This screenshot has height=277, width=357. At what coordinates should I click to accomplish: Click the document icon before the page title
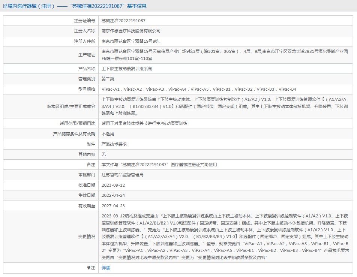4,6
